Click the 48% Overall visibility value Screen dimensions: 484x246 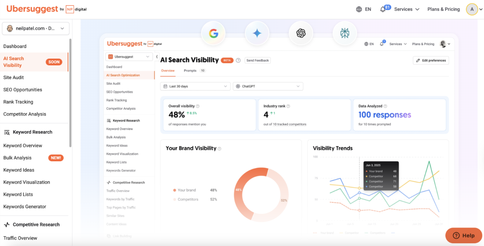[x=176, y=115]
